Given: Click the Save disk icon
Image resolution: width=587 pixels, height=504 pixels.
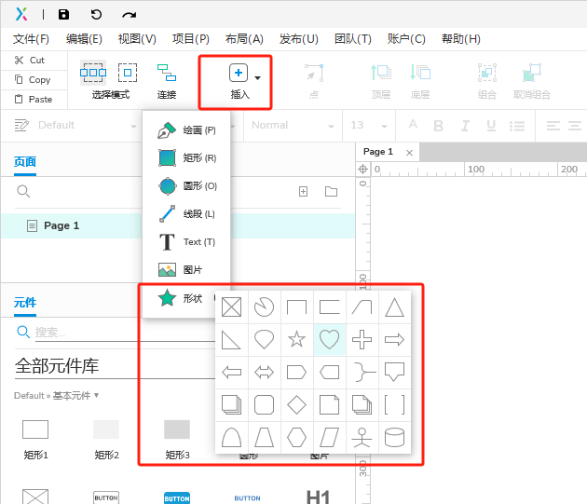Looking at the screenshot, I should pyautogui.click(x=63, y=15).
